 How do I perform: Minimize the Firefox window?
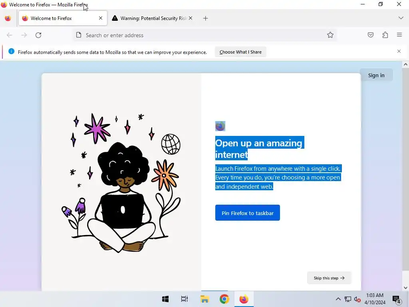pyautogui.click(x=363, y=4)
